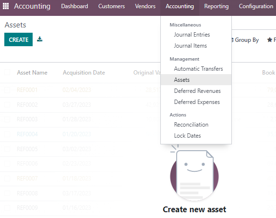Viewport: 276px width, 218px height.
Task: Click the 03/27/2023 acquisition date cell
Action: 77,105
